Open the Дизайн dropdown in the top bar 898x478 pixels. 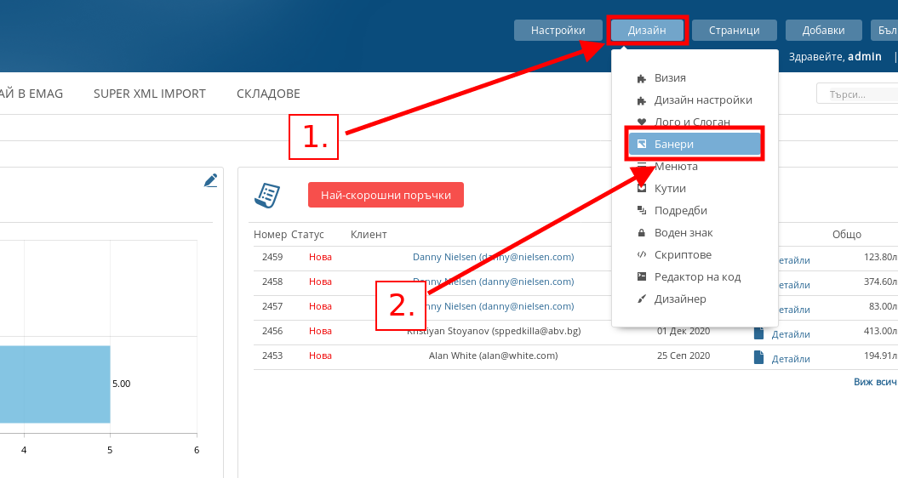pyautogui.click(x=647, y=31)
